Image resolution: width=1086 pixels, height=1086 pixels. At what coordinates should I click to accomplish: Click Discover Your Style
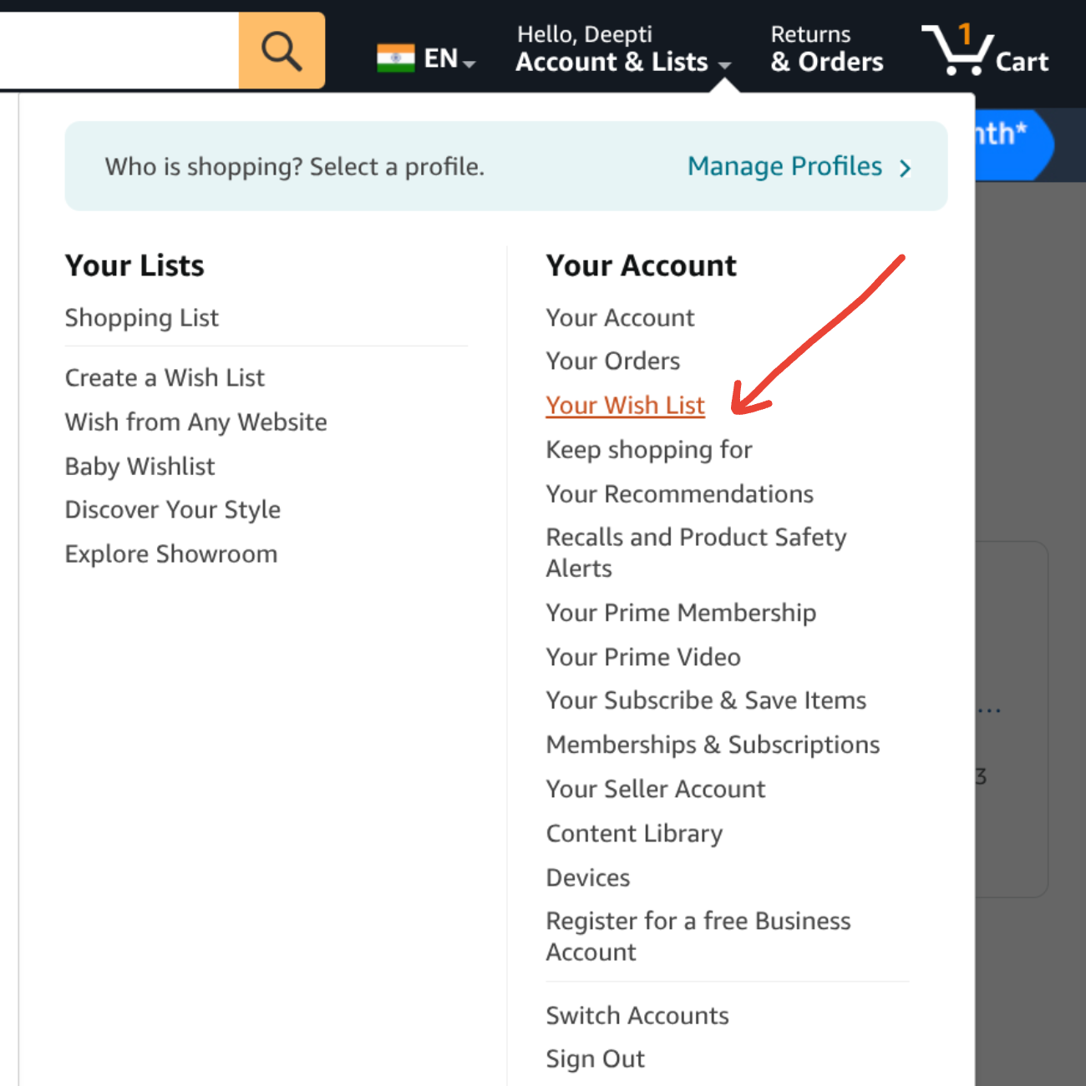(172, 509)
